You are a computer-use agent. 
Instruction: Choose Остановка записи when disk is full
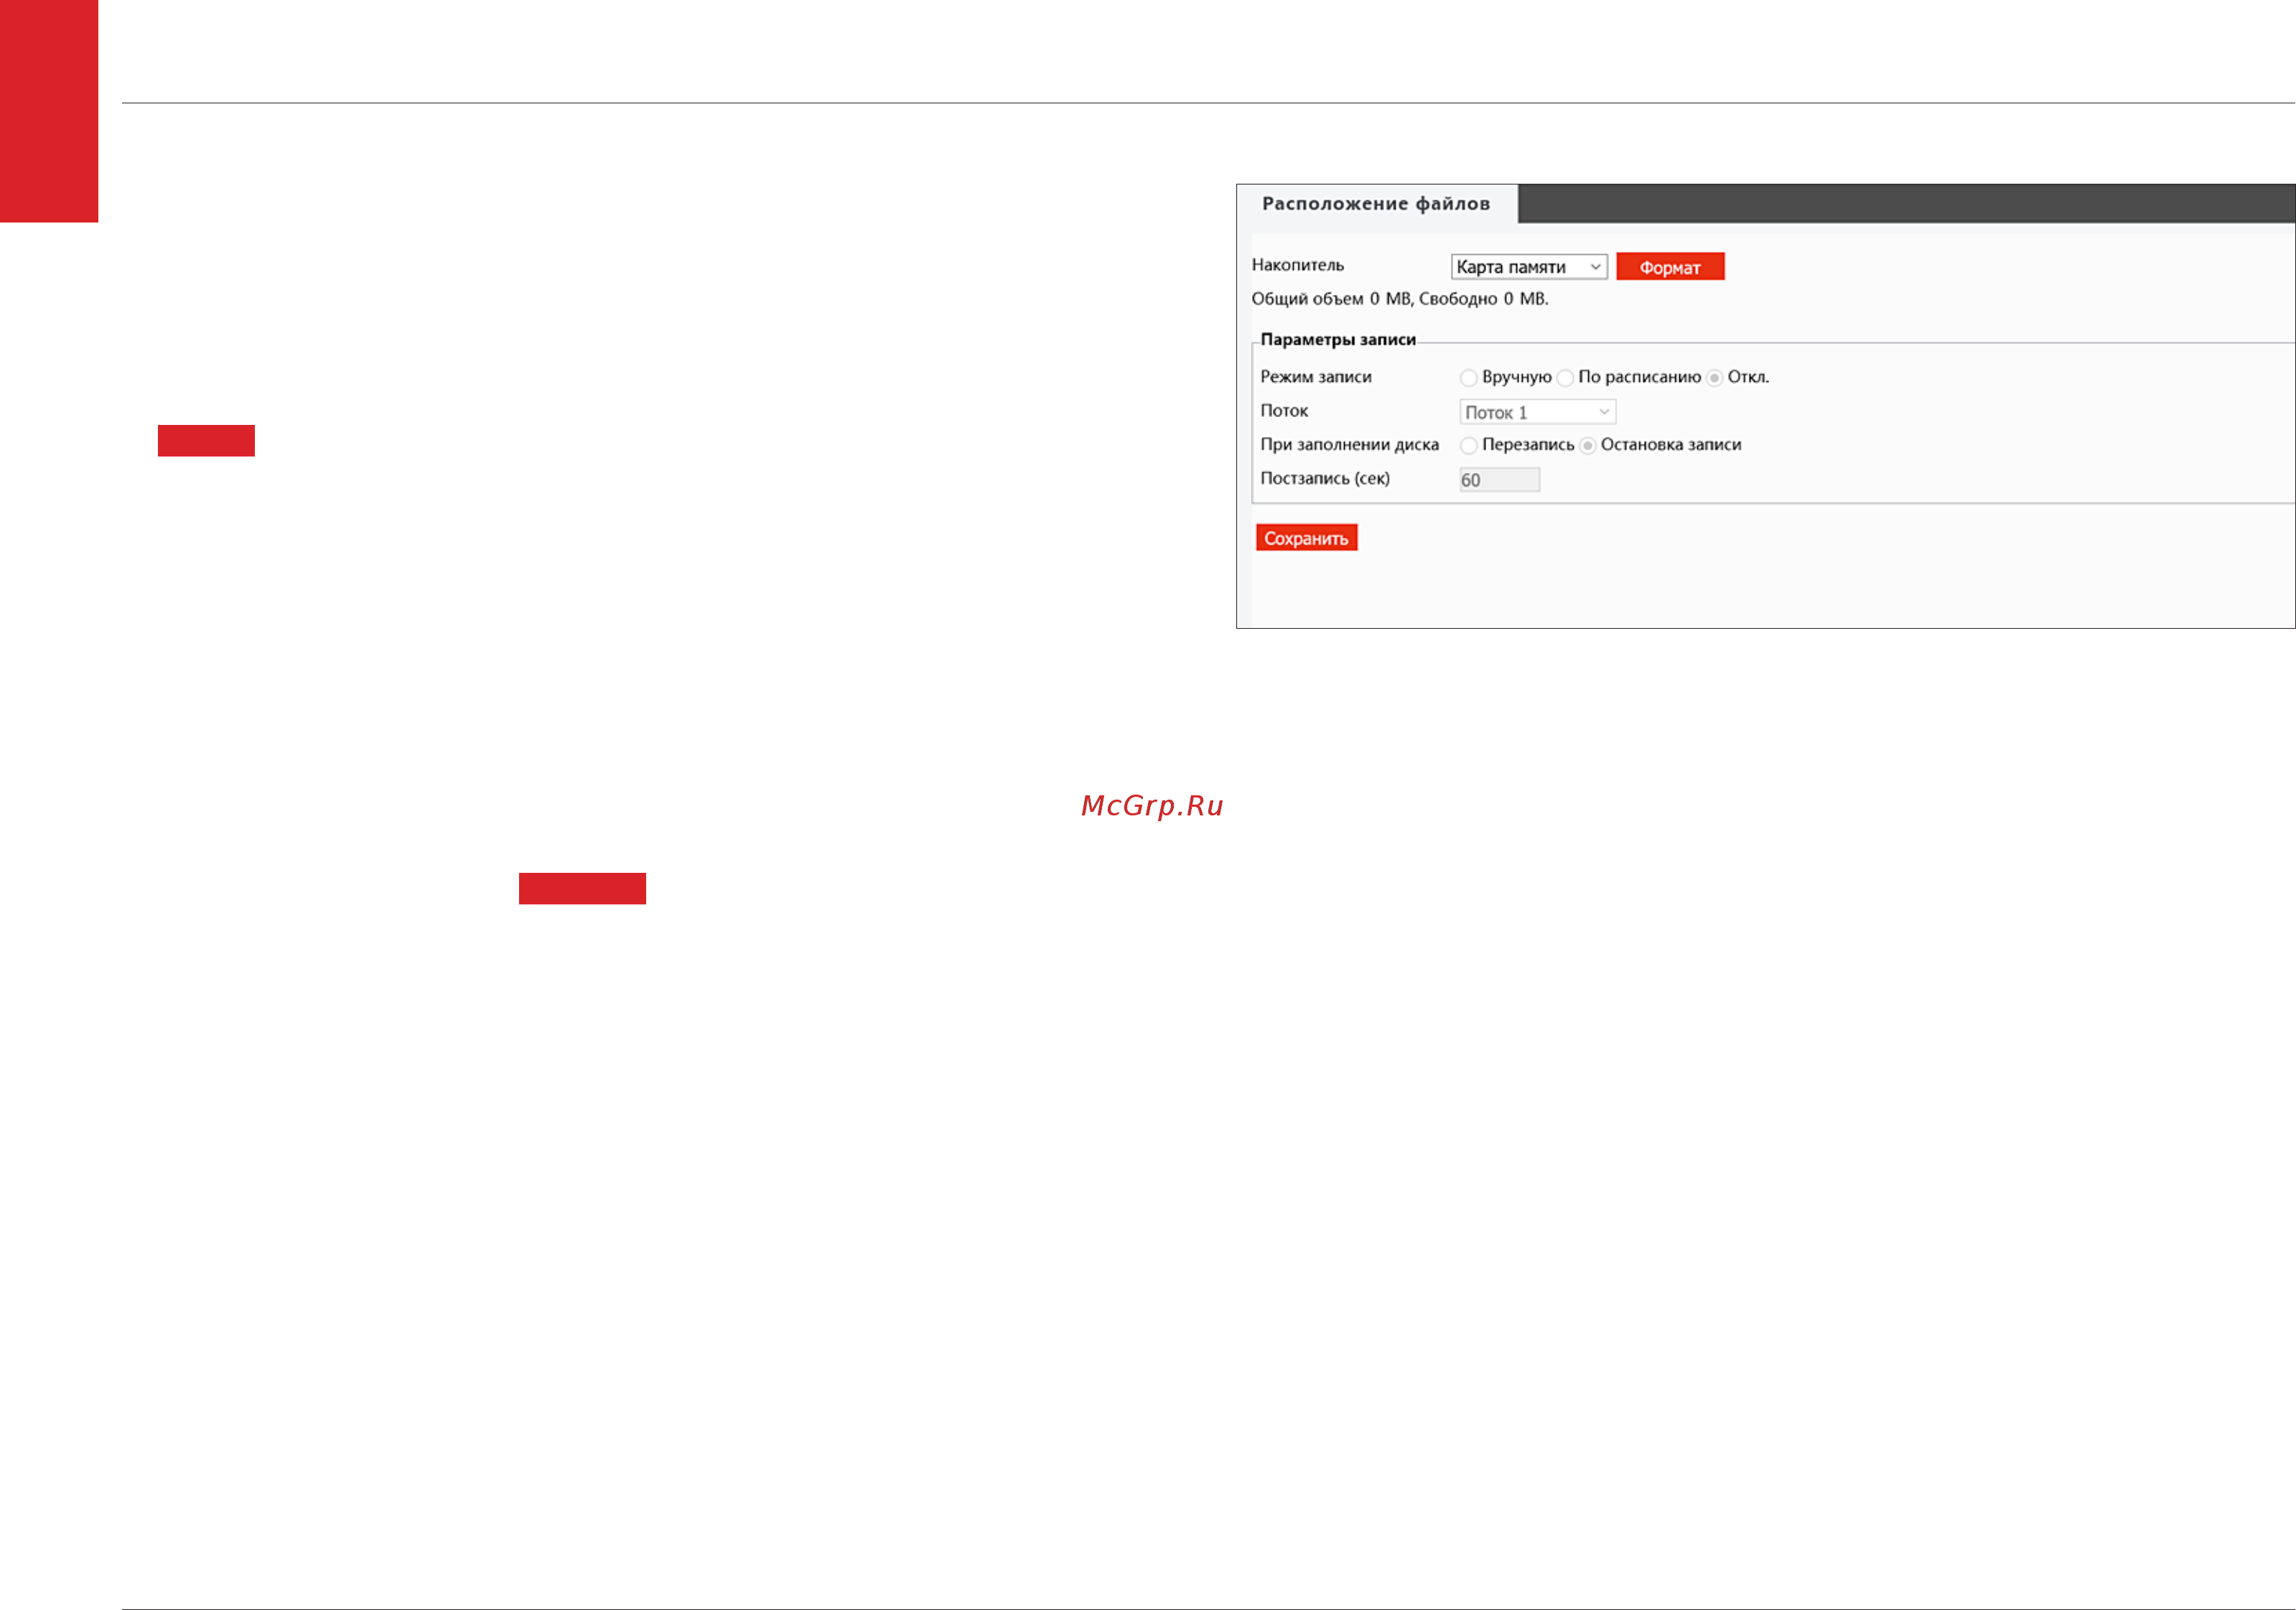tap(1587, 446)
